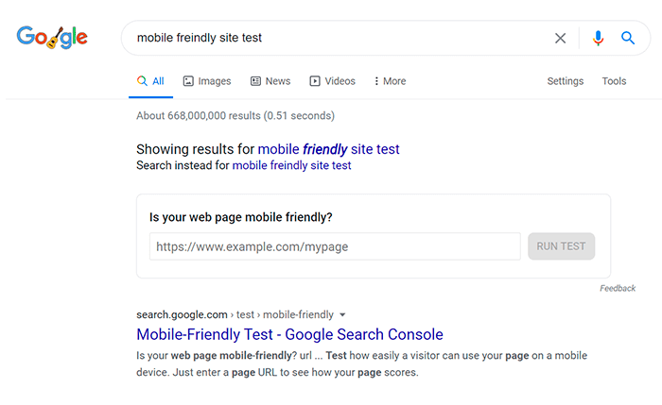Click inside the main search query box
The width and height of the screenshot is (662, 405).
click(x=338, y=38)
